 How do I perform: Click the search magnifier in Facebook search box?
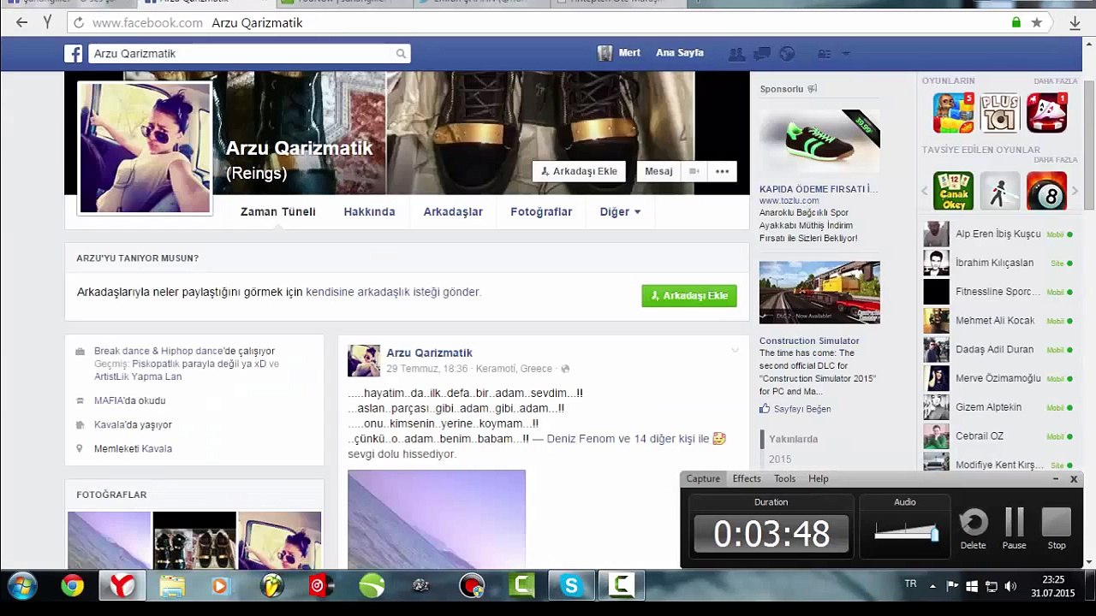click(x=401, y=54)
